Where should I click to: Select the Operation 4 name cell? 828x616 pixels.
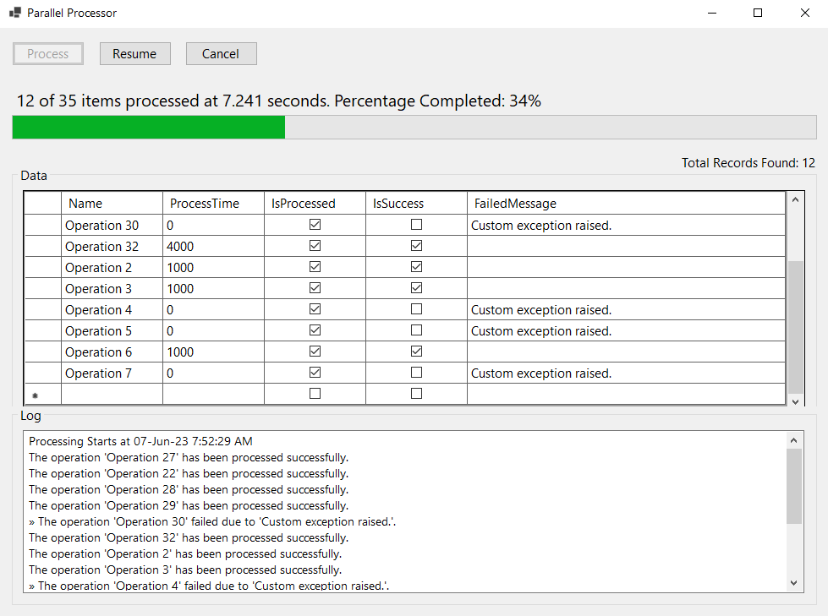coord(112,309)
